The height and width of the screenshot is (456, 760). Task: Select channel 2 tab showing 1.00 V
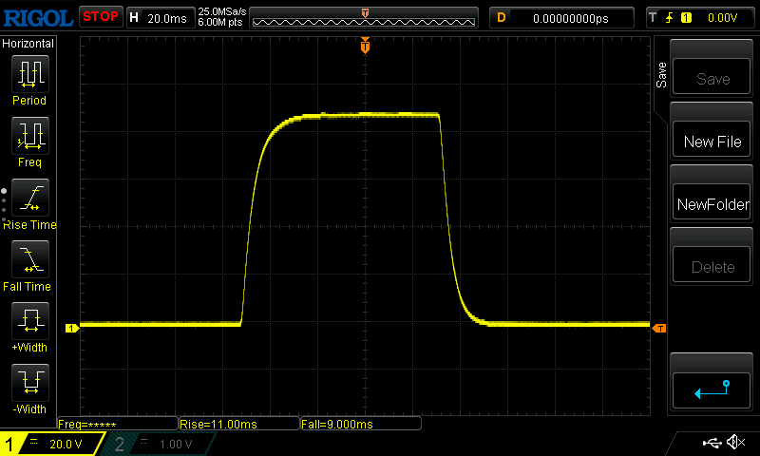(x=158, y=444)
